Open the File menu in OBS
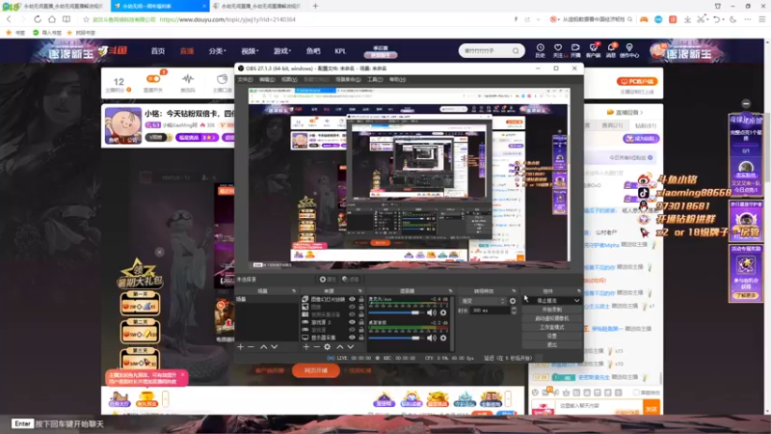The image size is (771, 434). pyautogui.click(x=245, y=80)
